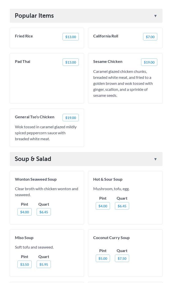Viewport: 172px width, 283px height.
Task: Collapse the Soup & Salad section arrow
Action: (155, 159)
